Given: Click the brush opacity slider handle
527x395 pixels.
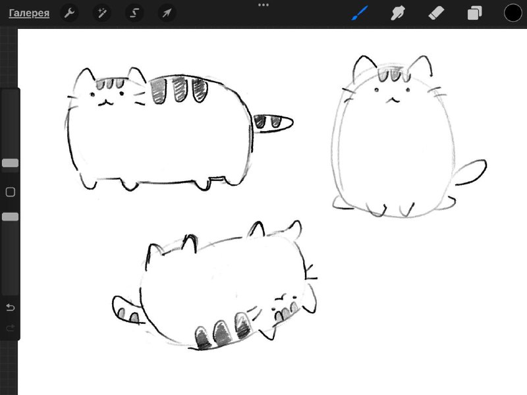Looking at the screenshot, I should 10,217.
